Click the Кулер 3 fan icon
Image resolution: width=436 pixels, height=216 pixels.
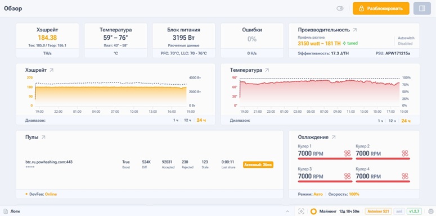click(x=347, y=176)
